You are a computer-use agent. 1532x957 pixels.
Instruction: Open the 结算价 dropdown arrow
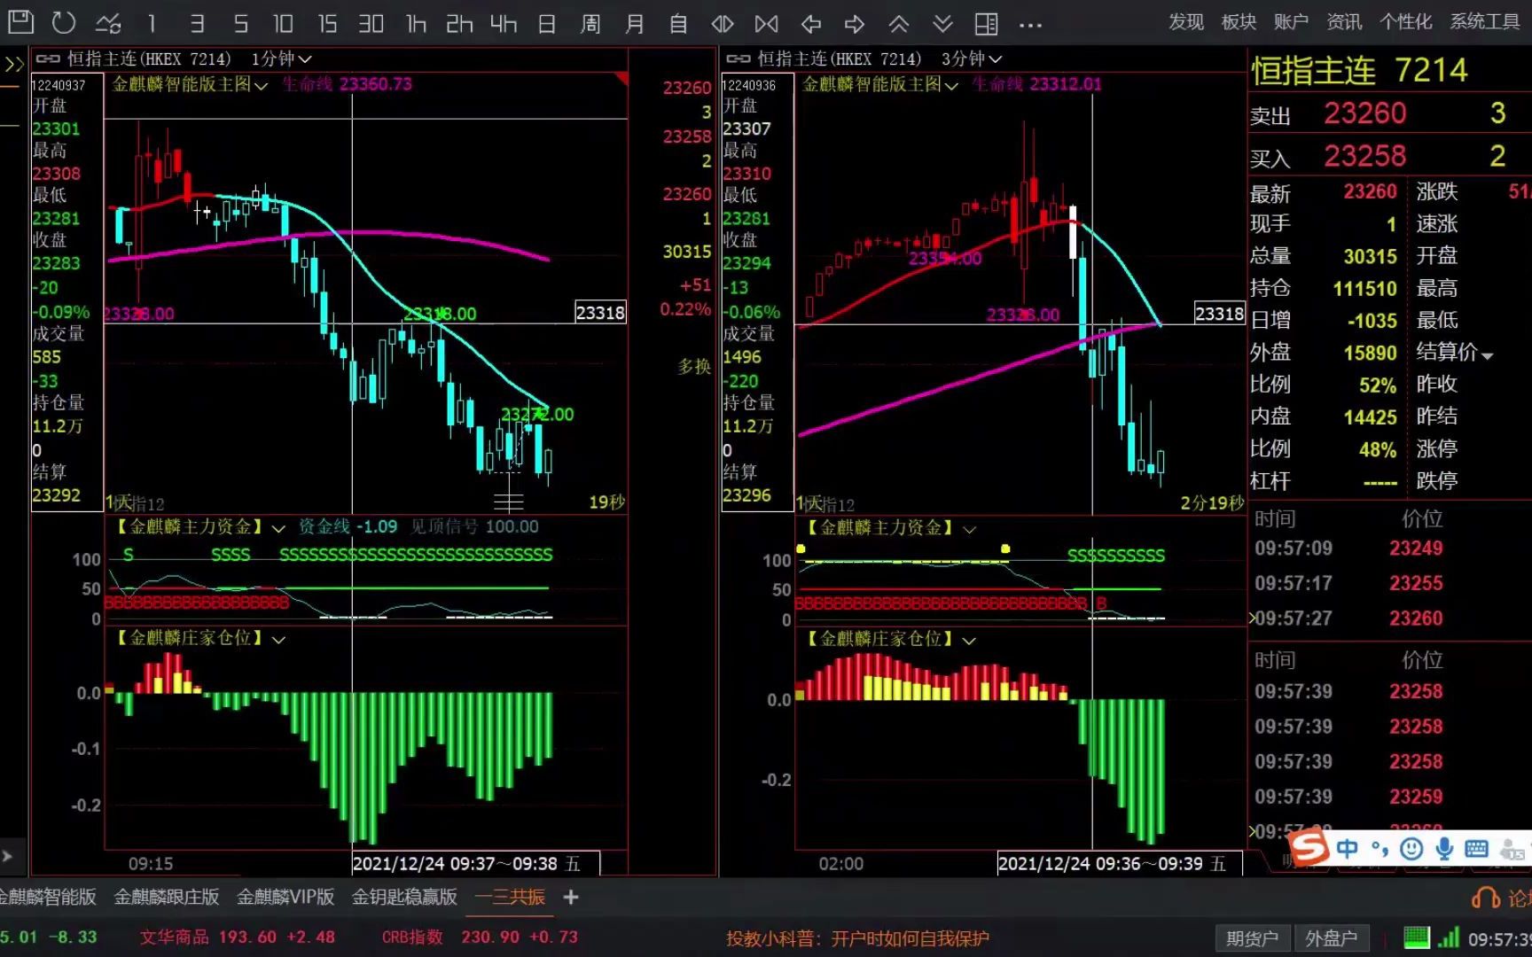[1488, 355]
